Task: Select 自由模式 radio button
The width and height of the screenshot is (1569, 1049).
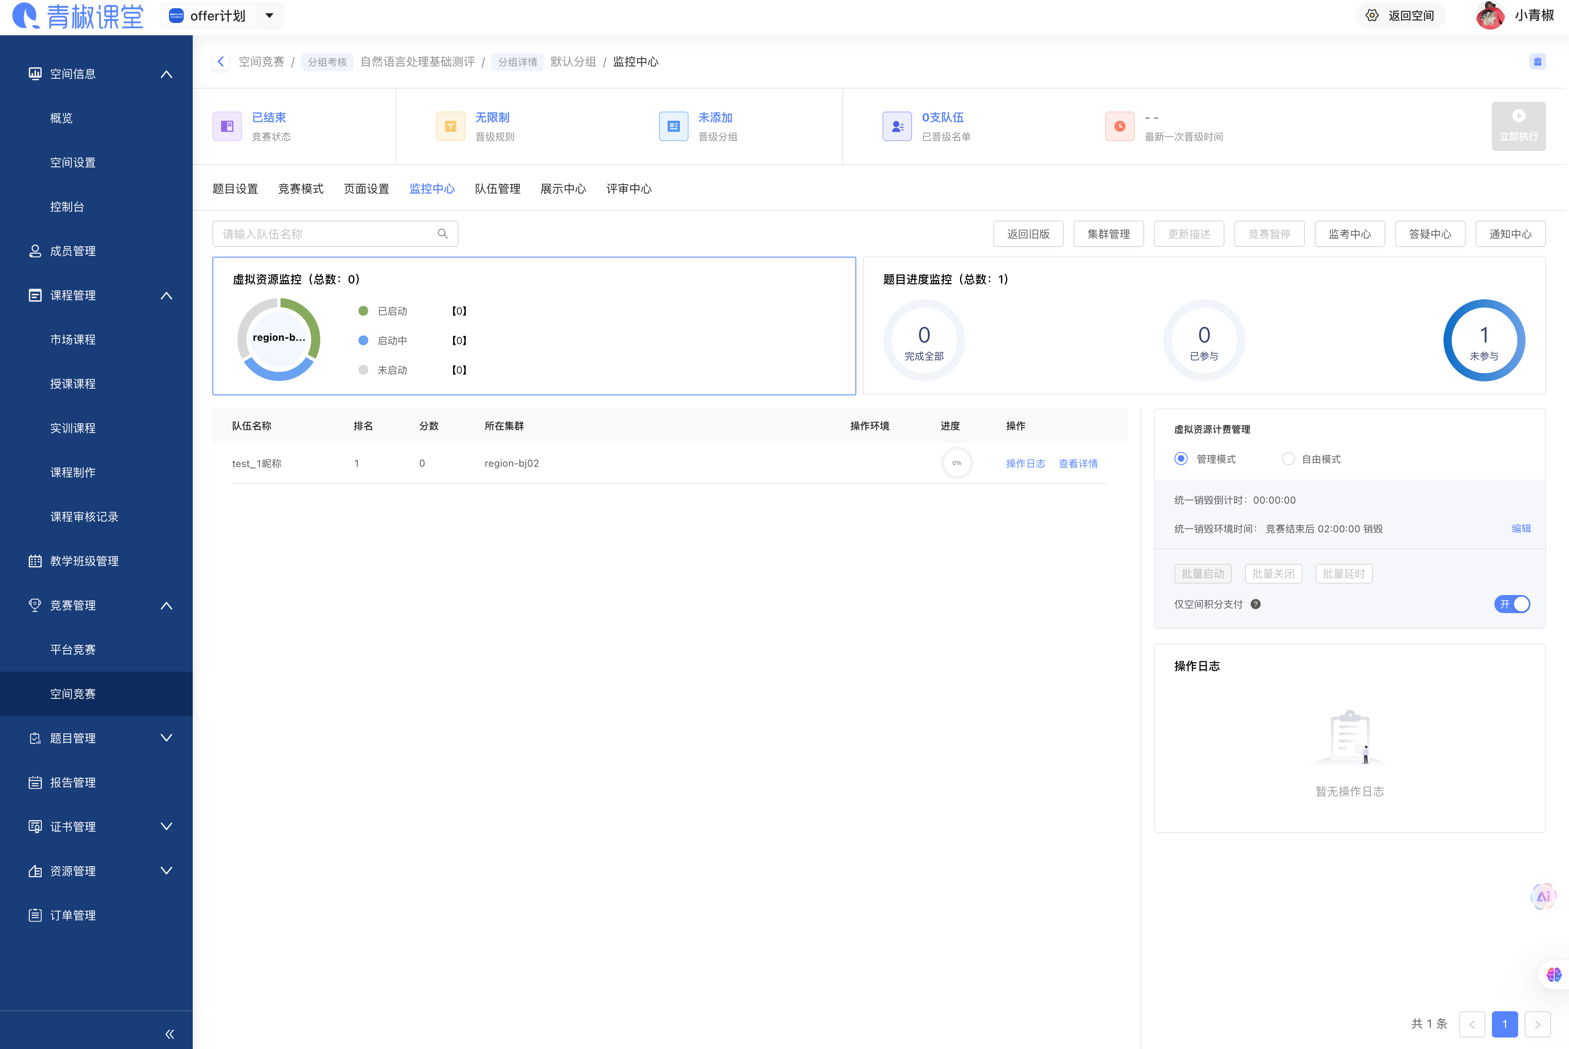Action: point(1287,459)
